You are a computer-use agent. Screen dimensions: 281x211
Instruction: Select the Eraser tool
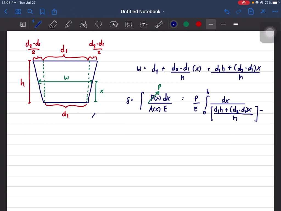[x=53, y=24]
